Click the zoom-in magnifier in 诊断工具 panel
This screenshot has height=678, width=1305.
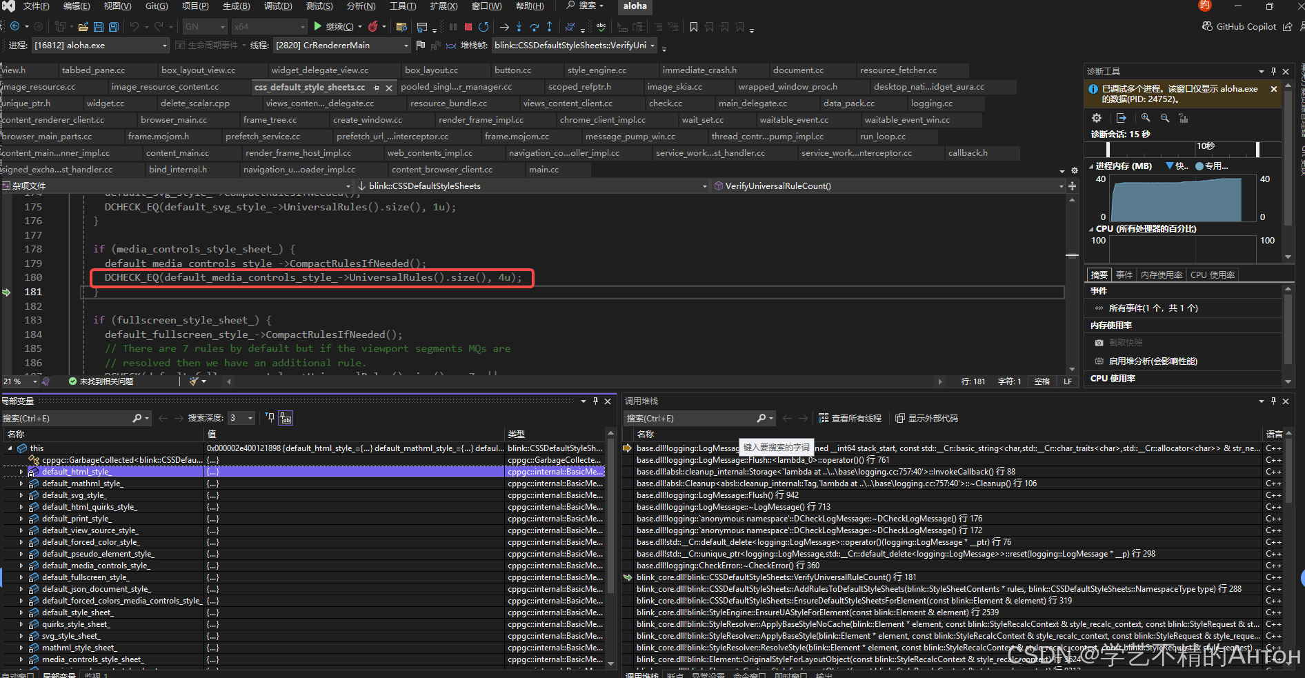(1145, 117)
